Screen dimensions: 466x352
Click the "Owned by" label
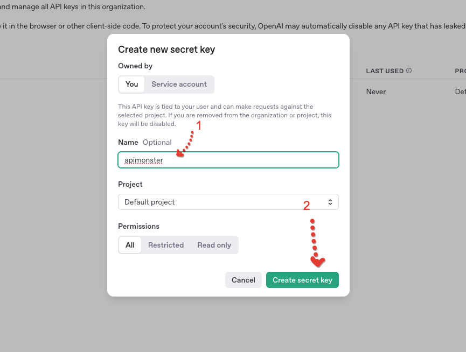point(135,66)
